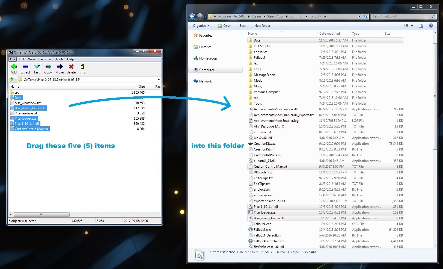Open the 7-Zip File menu
Viewport: 443px width, 269px height.
point(13,59)
